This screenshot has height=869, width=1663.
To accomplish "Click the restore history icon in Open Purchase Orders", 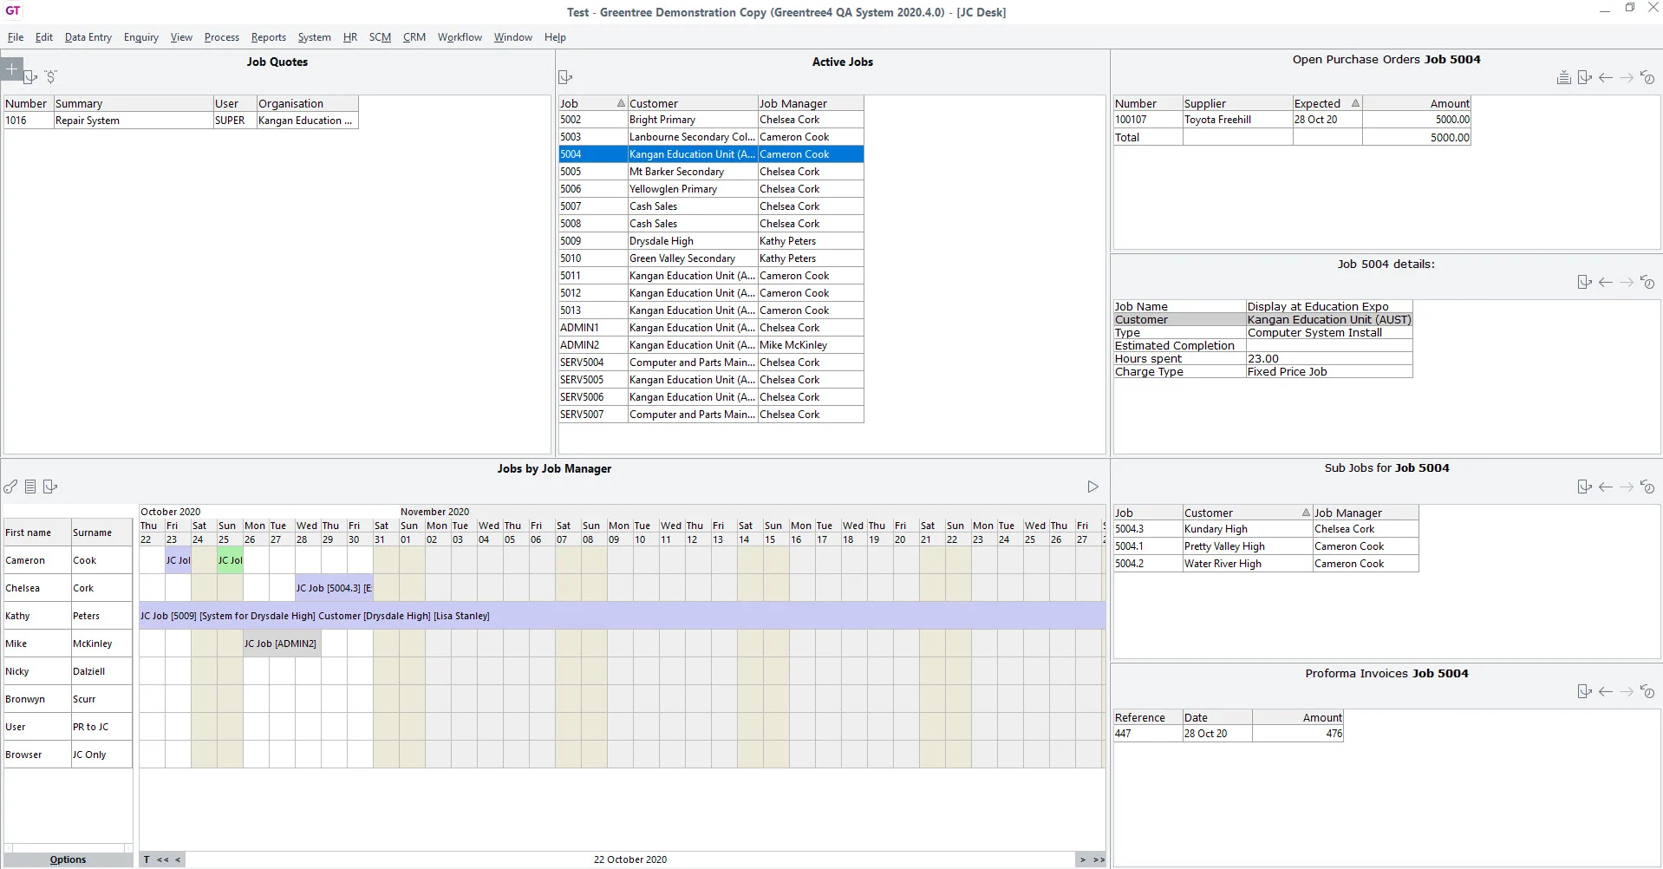I will (x=1648, y=77).
